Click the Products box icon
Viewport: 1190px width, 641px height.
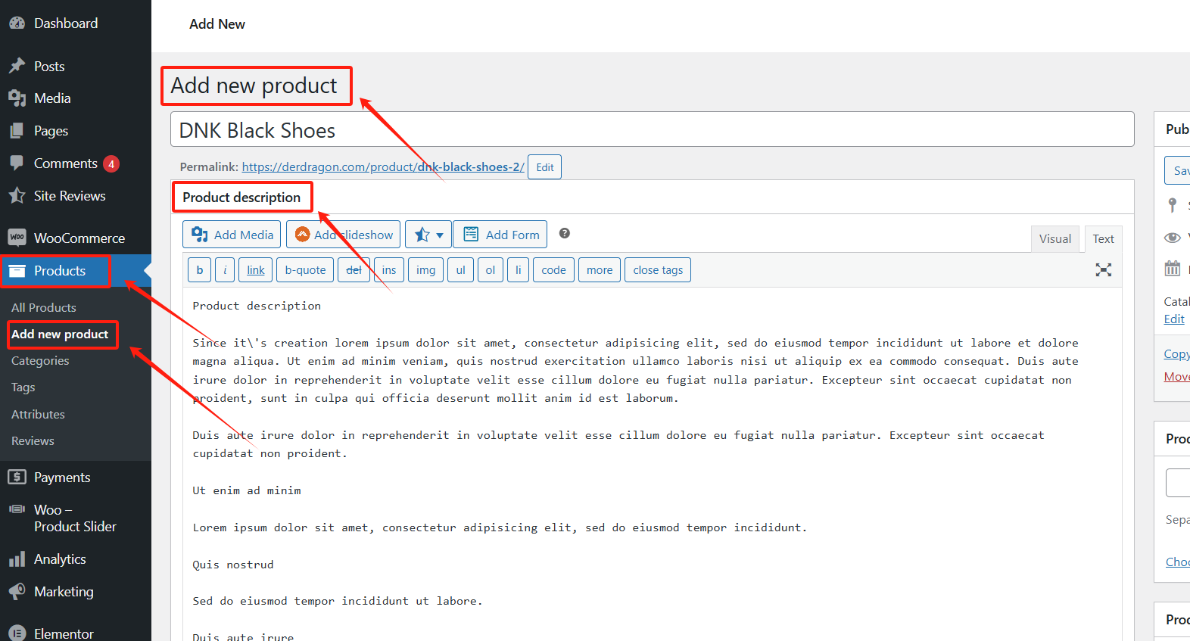[x=17, y=271]
